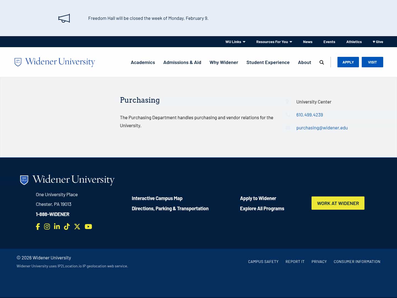Open the TikTok icon
The width and height of the screenshot is (397, 298).
coord(67,227)
